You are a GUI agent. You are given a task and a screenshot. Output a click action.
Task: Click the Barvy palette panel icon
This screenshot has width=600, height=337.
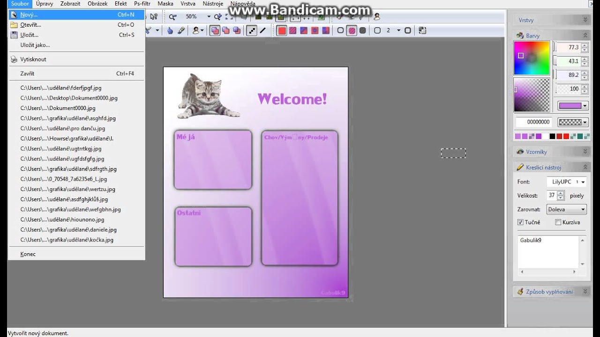[520, 36]
